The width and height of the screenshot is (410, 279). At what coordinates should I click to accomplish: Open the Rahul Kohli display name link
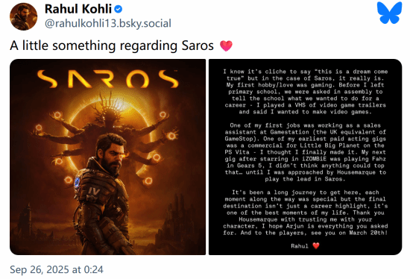coord(78,9)
